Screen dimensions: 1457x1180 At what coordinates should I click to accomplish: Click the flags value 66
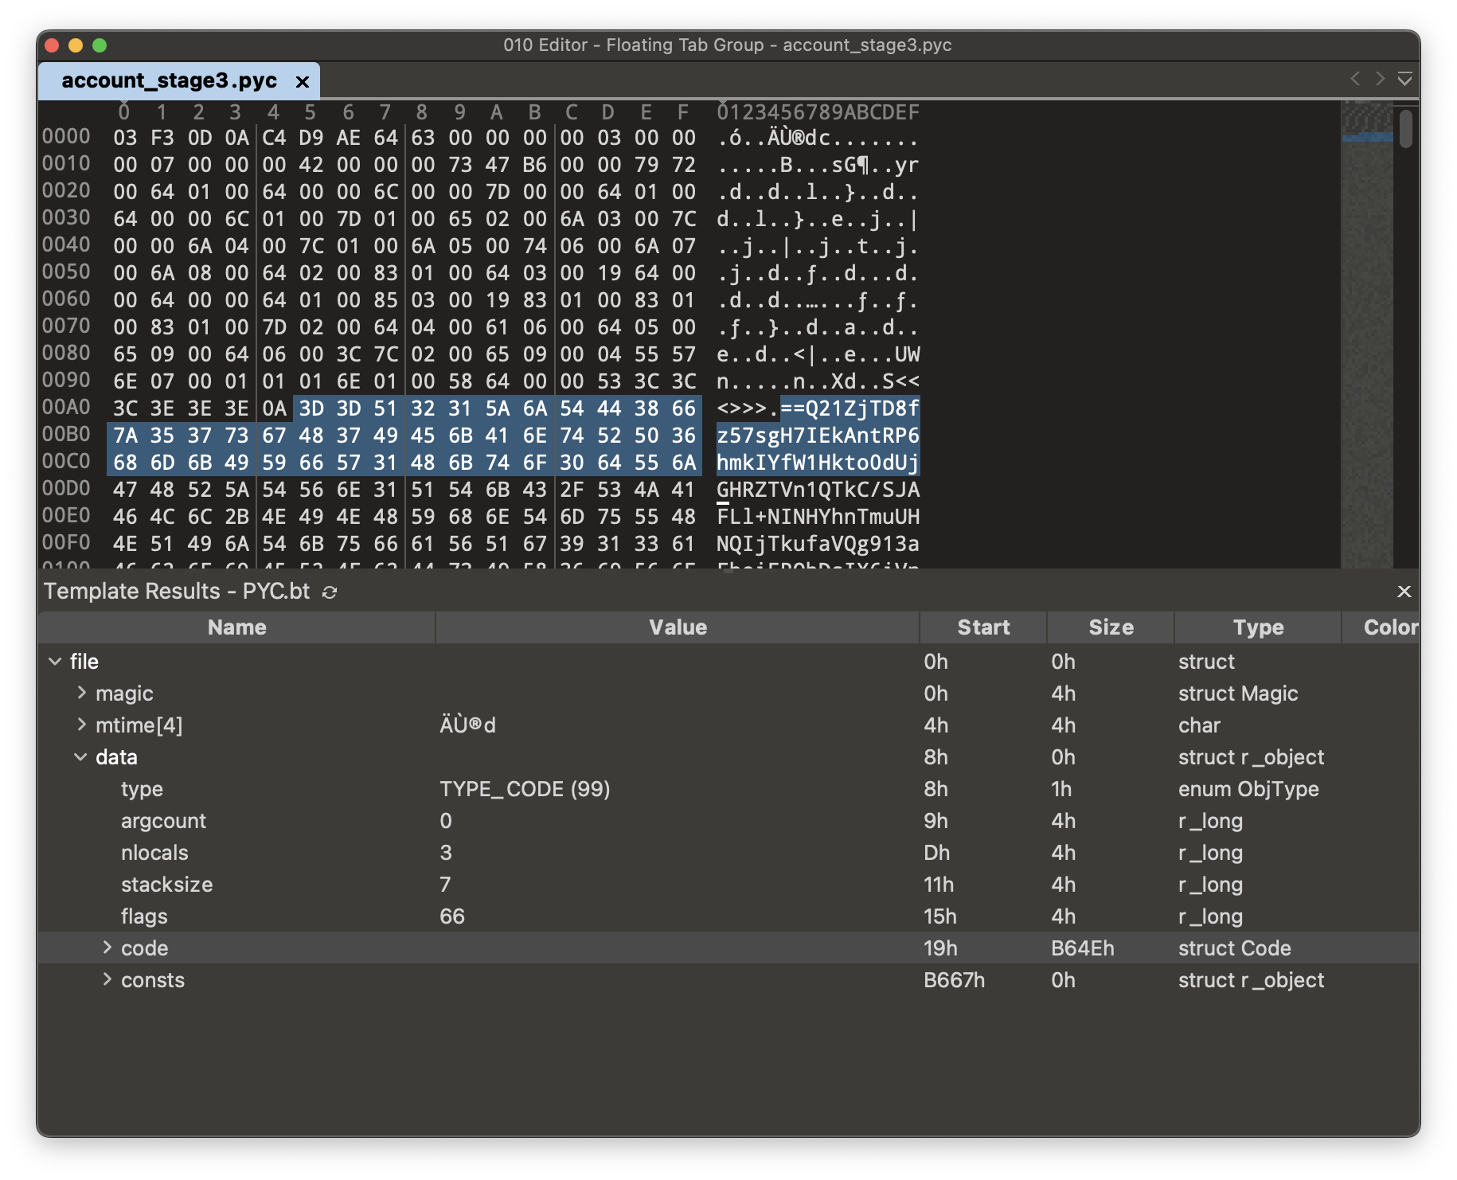click(x=451, y=916)
